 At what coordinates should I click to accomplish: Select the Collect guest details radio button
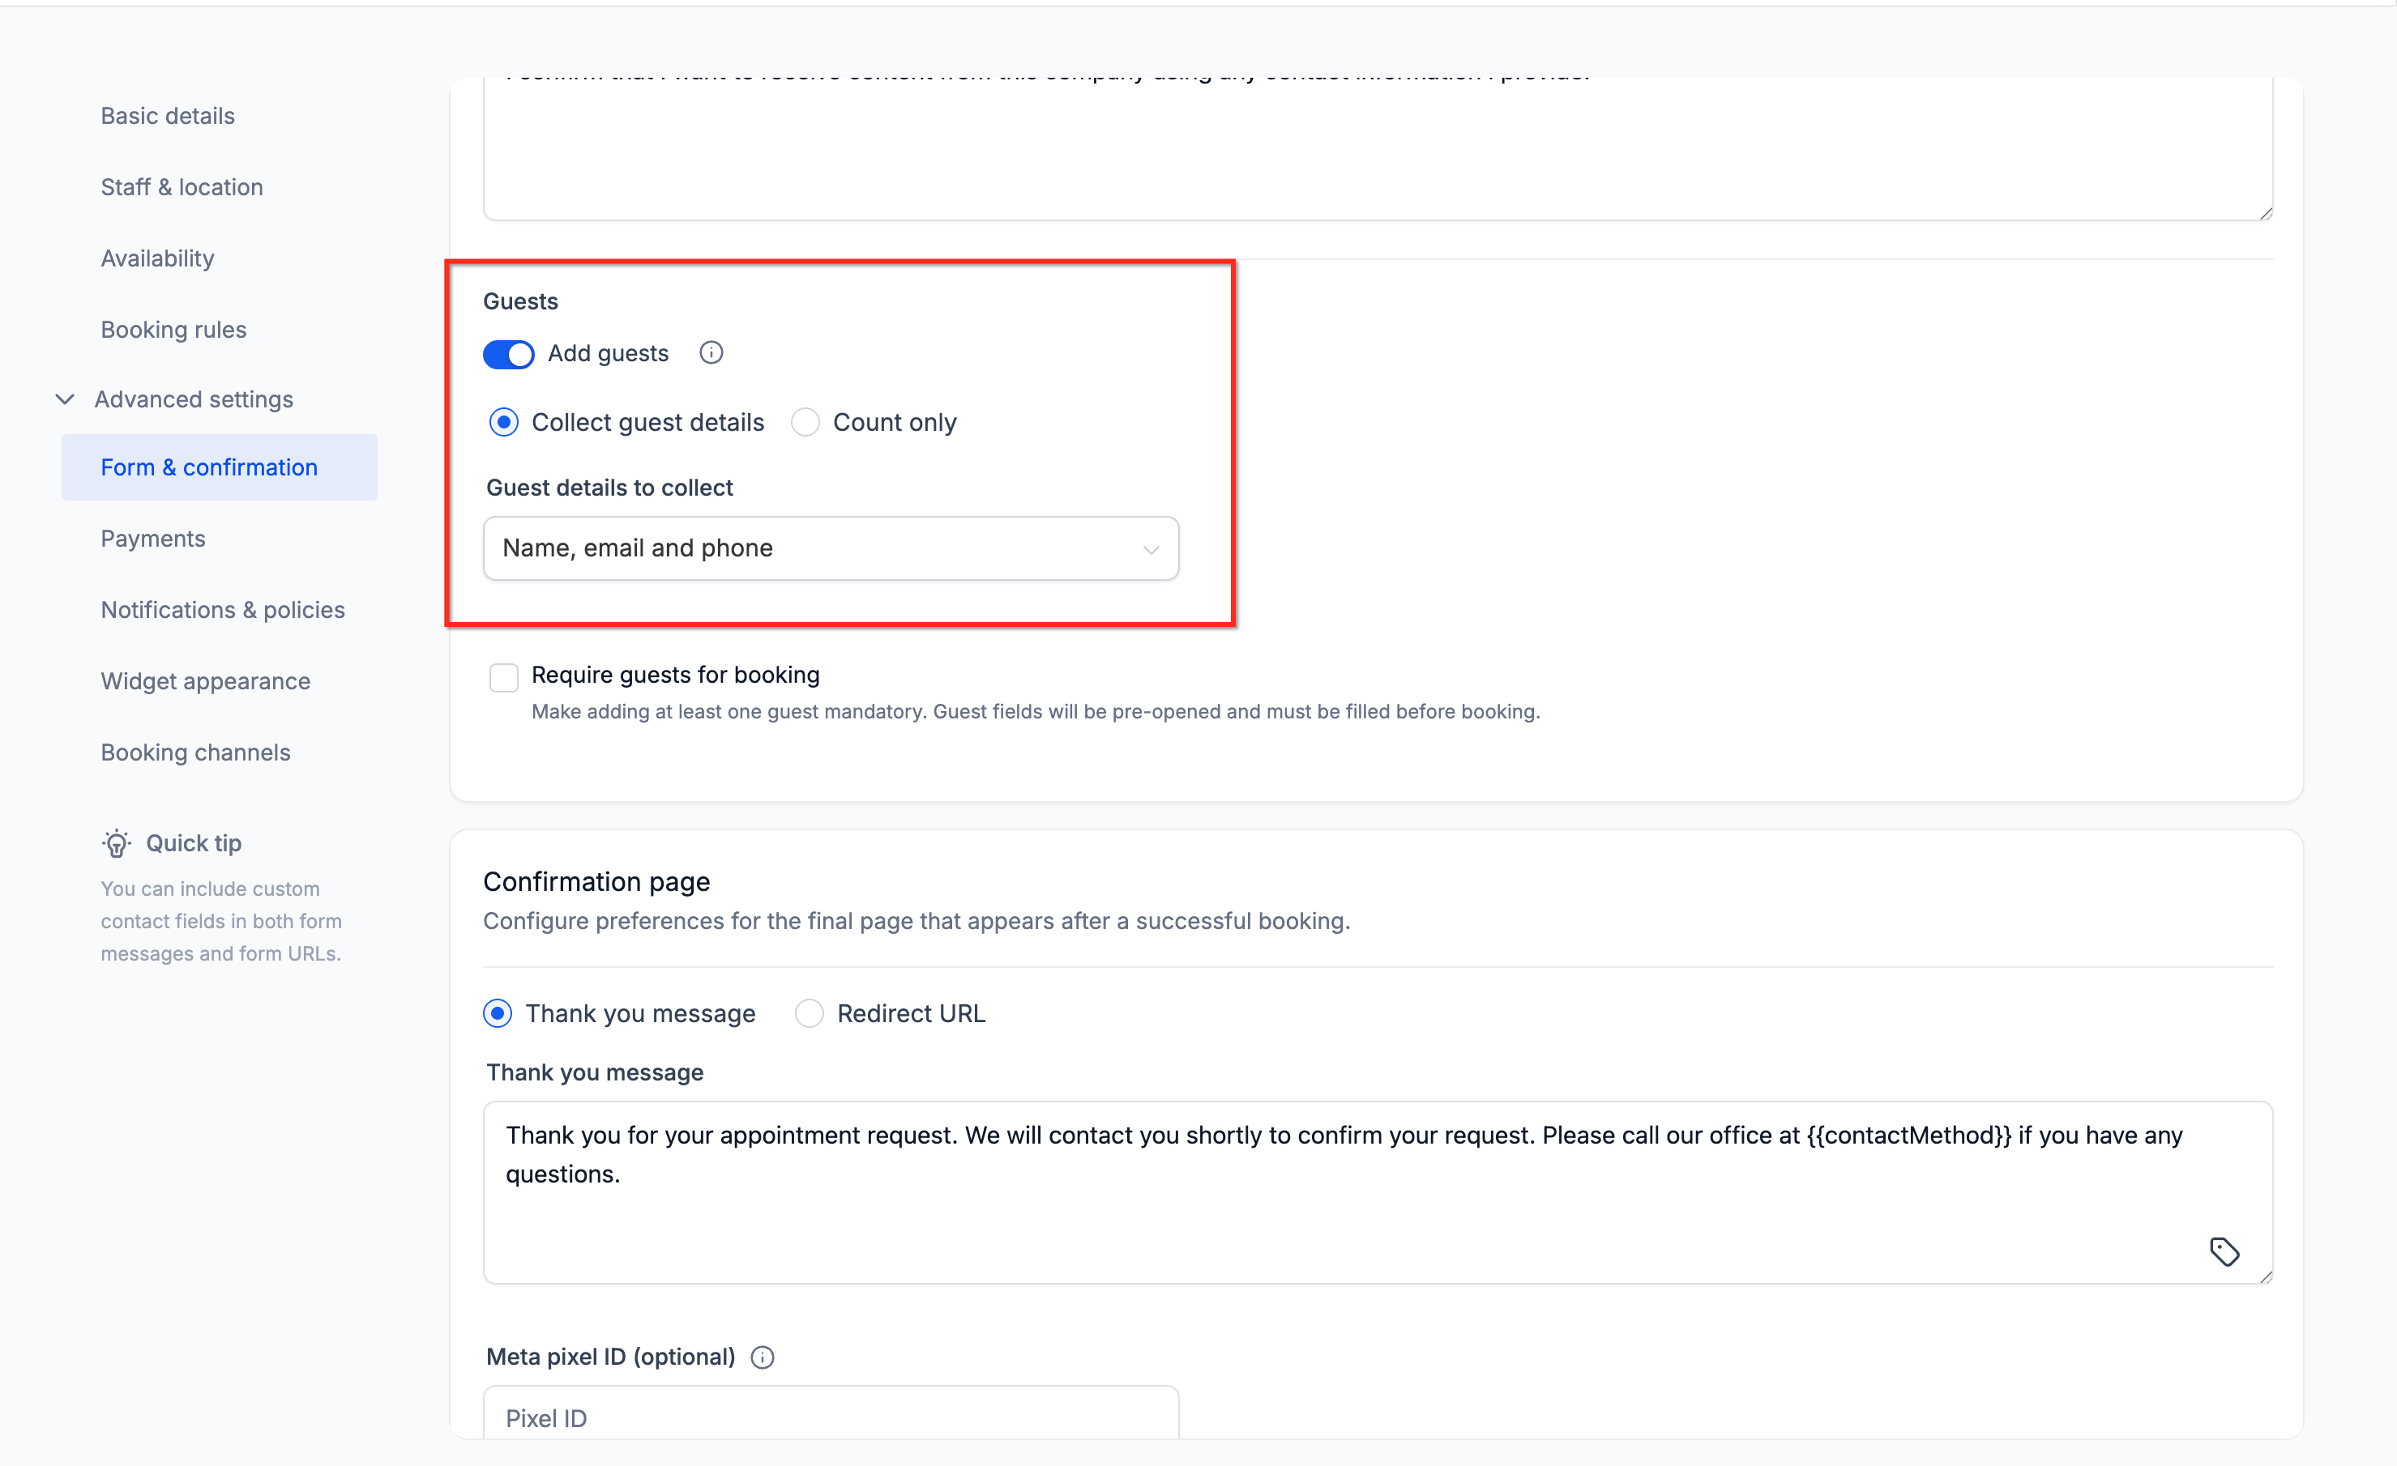[x=504, y=423]
